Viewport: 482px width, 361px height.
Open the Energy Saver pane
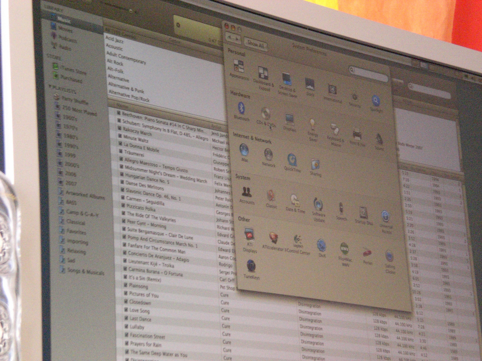(x=313, y=125)
